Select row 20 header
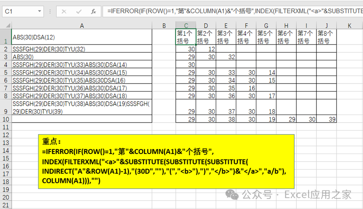The image size is (363, 209). (x=6, y=197)
